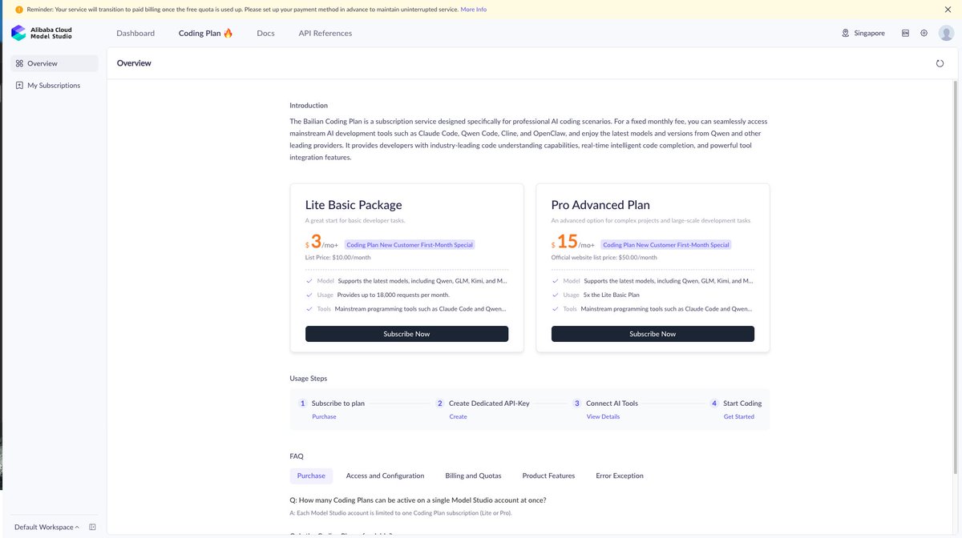Viewport: 962px width, 538px height.
Task: Click 'Provides up to 18,000 requests per month' text
Action: point(393,295)
